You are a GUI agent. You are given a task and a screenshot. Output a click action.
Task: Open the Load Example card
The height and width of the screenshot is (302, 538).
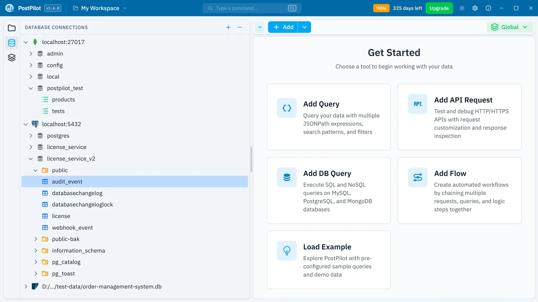[x=329, y=260]
